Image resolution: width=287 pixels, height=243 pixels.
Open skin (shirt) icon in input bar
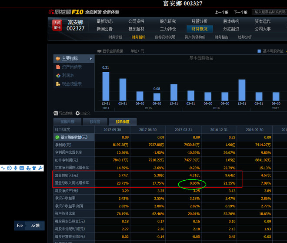(x=34, y=168)
